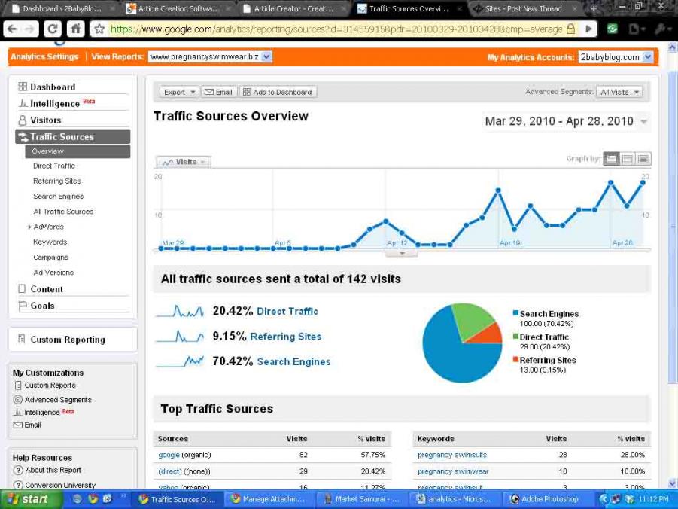Open the Windows Start button
Screen dimensions: 678x509
click(x=31, y=499)
